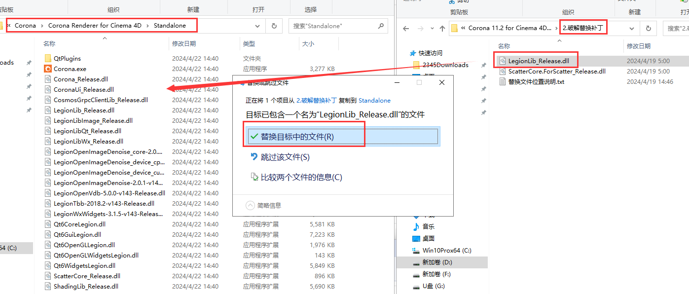Viewport: 689px width, 294px height.
Task: Select the LegionLibWx_Release.dll file icon
Action: point(48,141)
